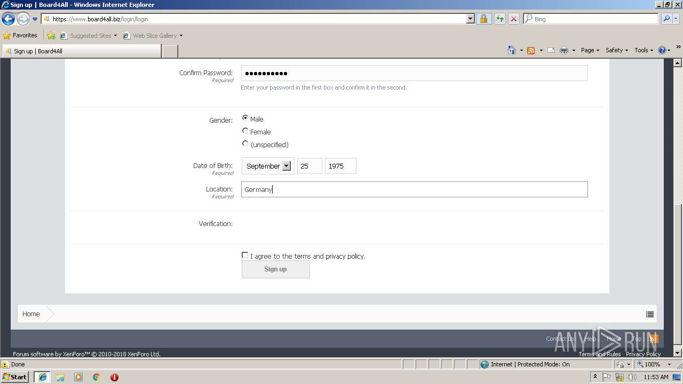Image resolution: width=683 pixels, height=384 pixels.
Task: Click the Print toolbar icon
Action: pyautogui.click(x=564, y=50)
